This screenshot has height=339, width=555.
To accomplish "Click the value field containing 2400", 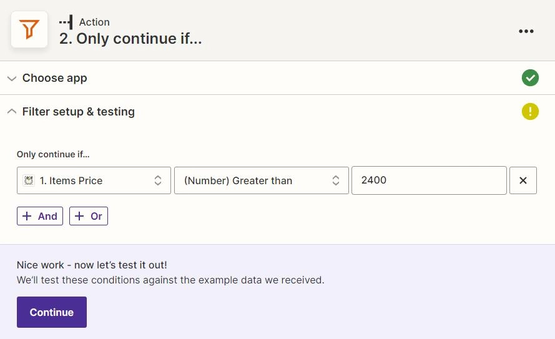I will pos(429,180).
